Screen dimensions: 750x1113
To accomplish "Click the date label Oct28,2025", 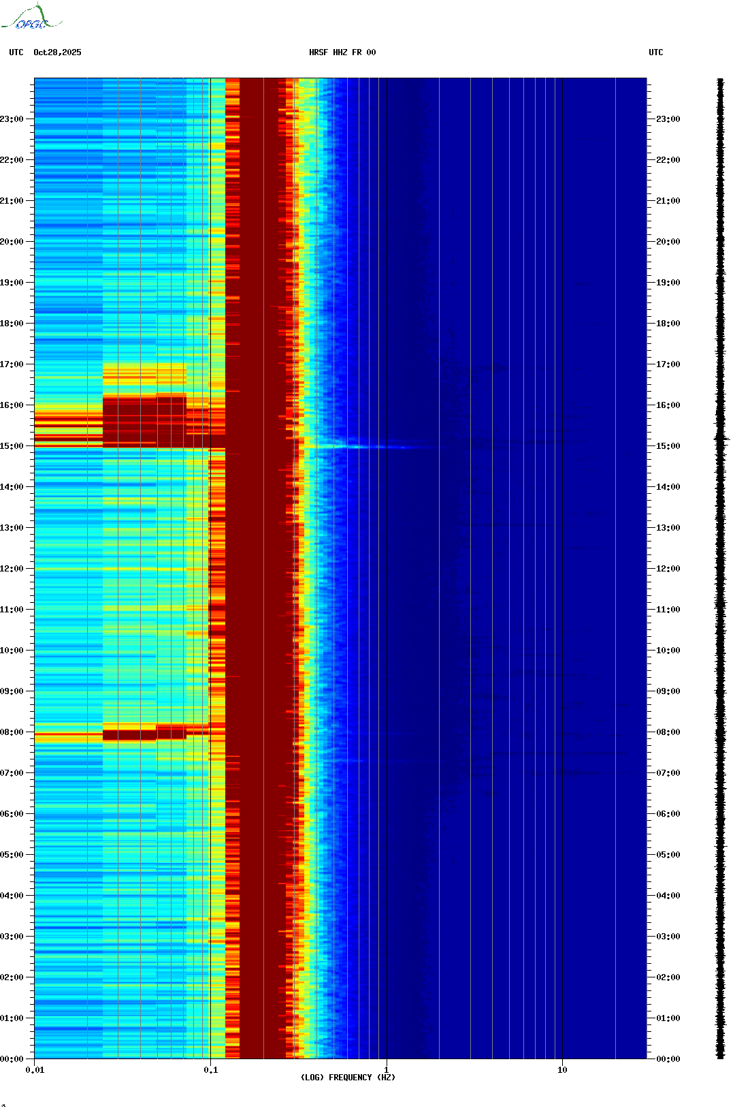I will click(57, 52).
